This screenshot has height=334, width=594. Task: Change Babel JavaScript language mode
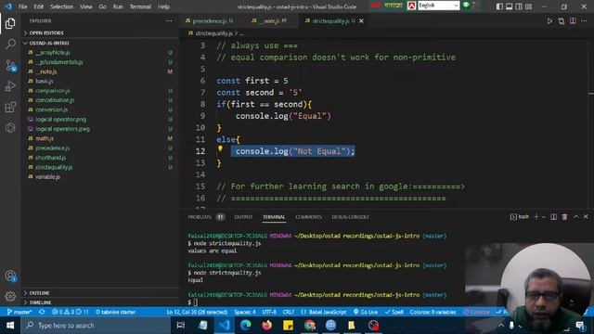point(324,312)
